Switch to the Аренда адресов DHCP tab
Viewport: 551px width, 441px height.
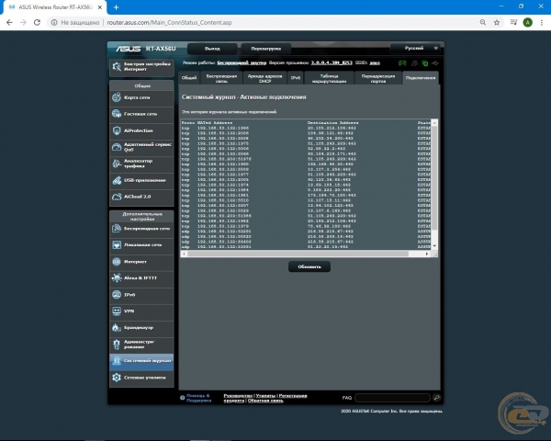[264, 78]
